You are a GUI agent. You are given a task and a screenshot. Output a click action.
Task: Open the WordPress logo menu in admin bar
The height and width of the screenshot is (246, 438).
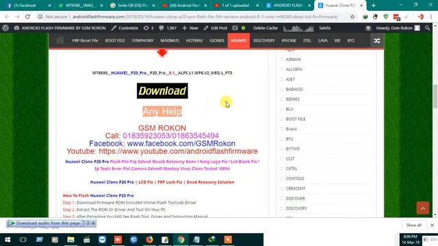click(x=5, y=28)
